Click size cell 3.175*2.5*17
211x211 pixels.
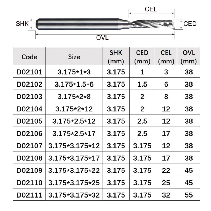point(74,133)
